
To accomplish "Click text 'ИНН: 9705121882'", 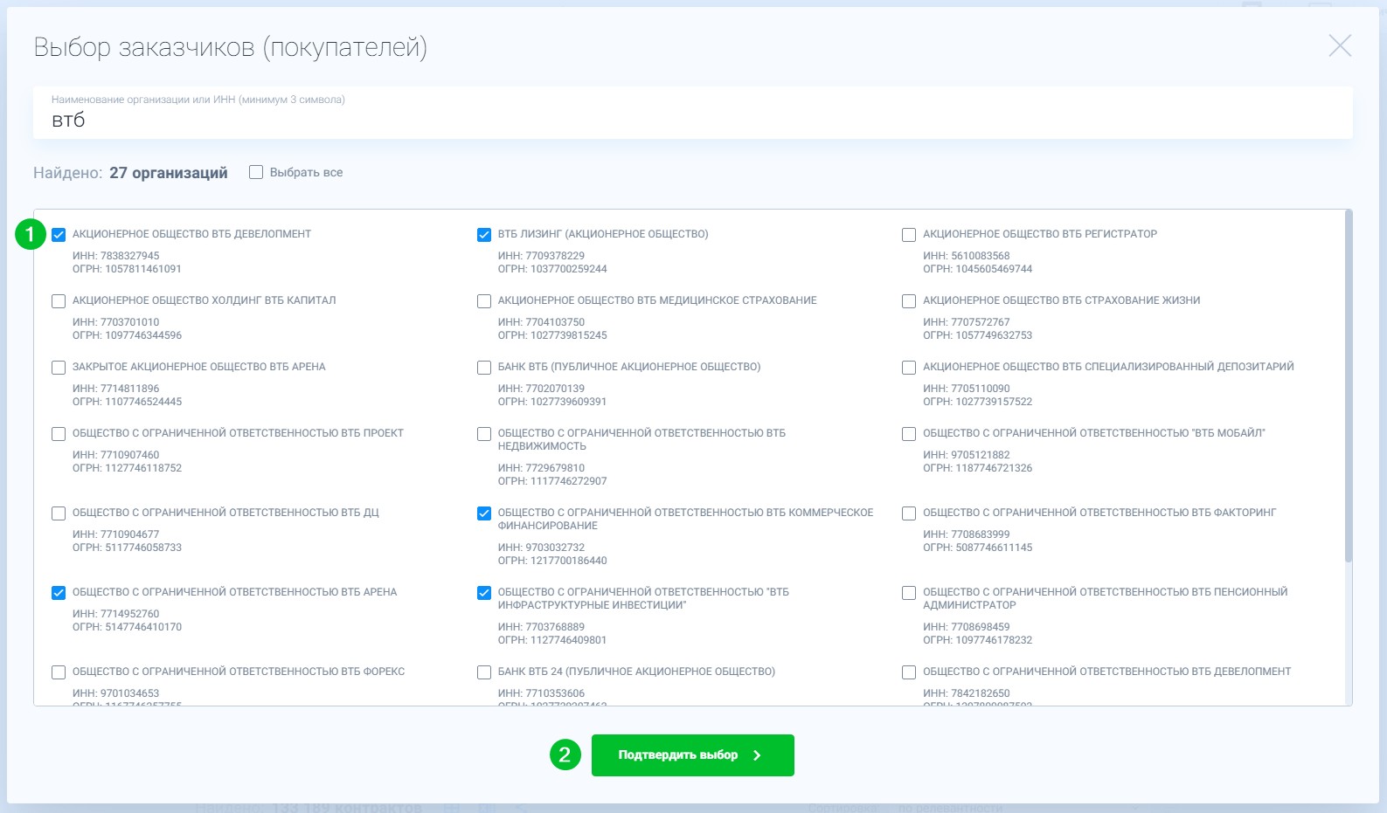I will (967, 455).
